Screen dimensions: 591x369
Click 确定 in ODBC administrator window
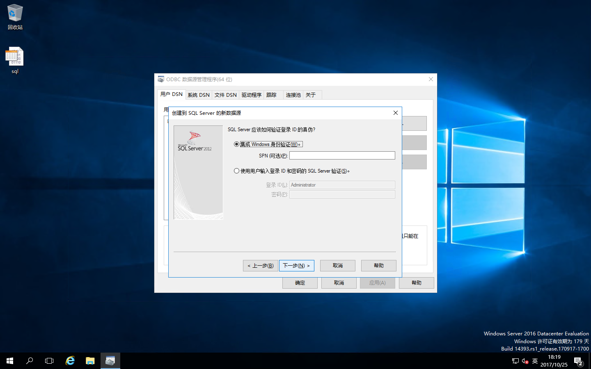coord(300,283)
